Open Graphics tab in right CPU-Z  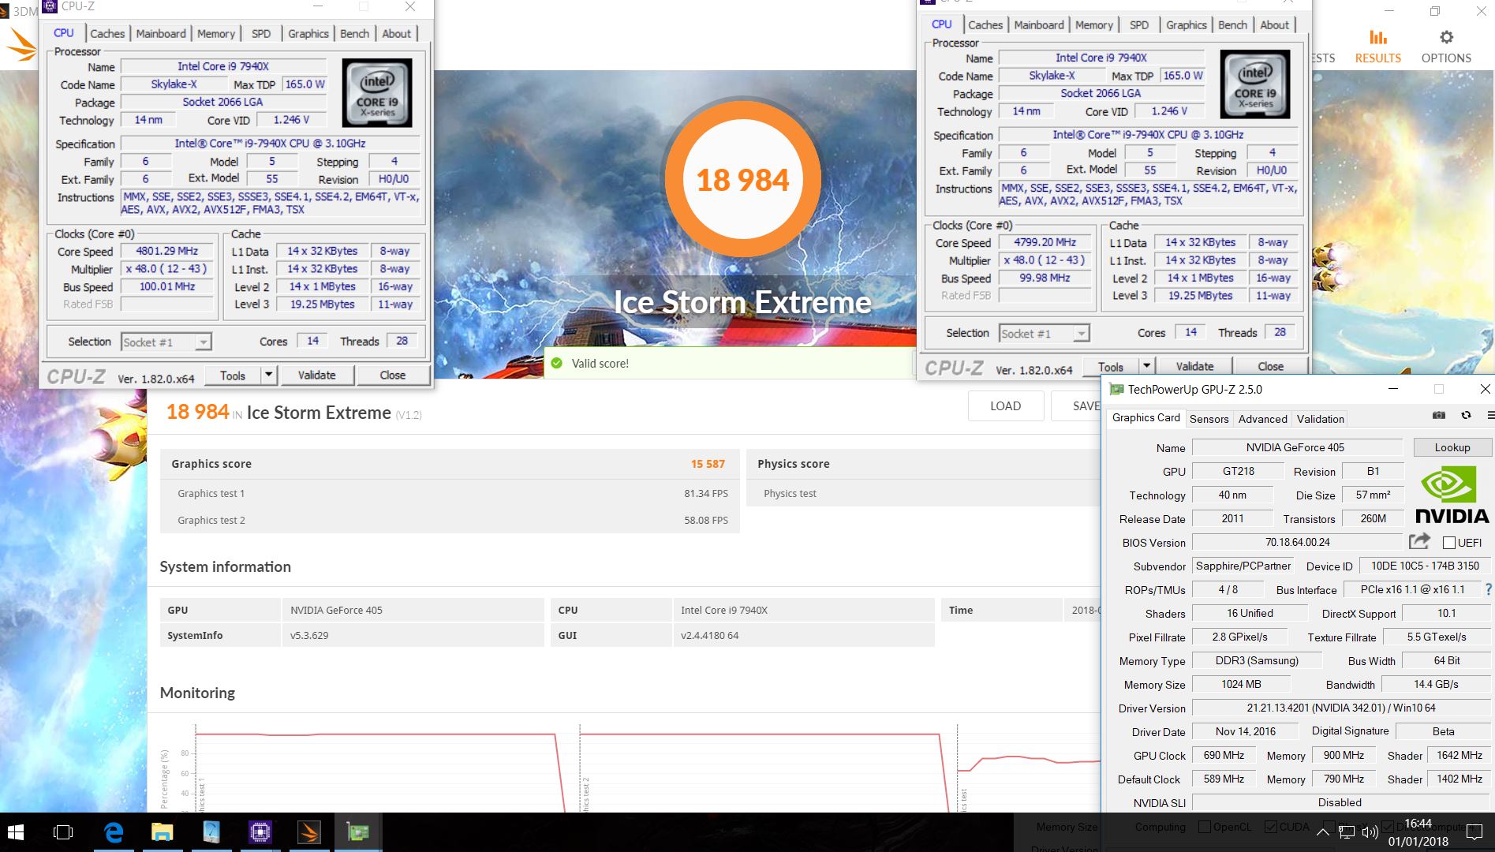point(1187,24)
